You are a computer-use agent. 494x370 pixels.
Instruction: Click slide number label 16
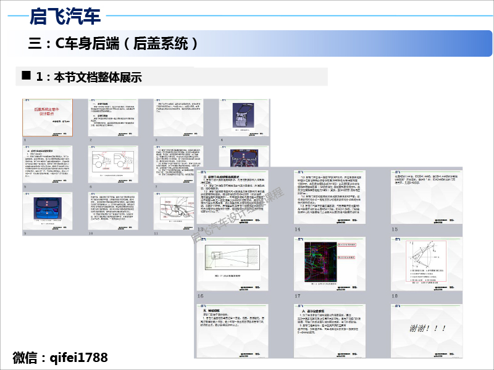click(200, 296)
